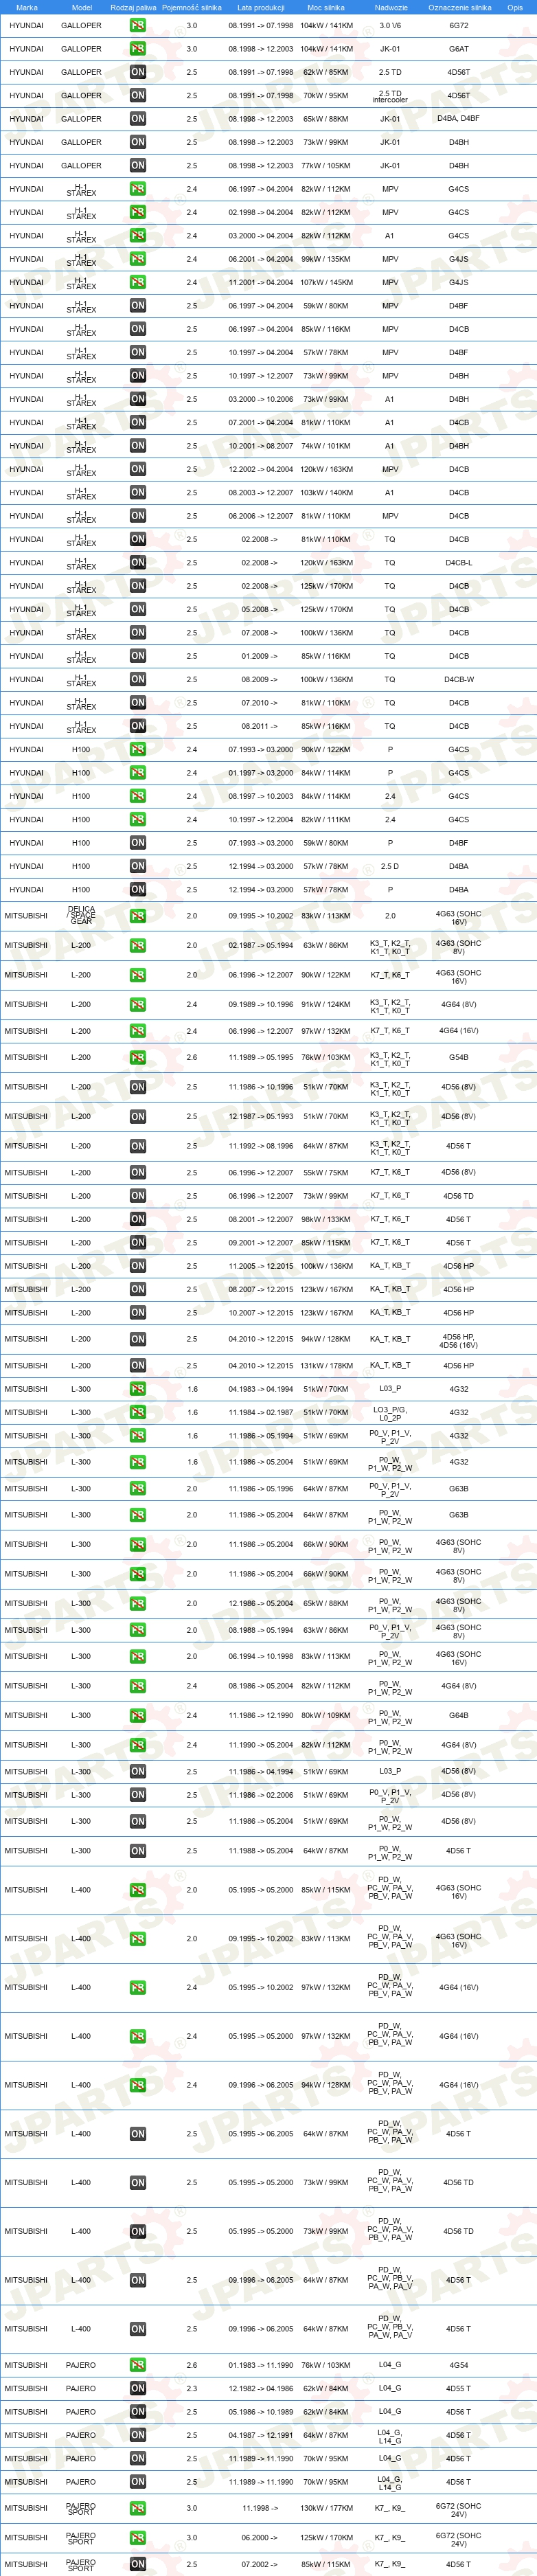537x2576 pixels.
Task: Click the G64B engine code cell
Action: [458, 1716]
